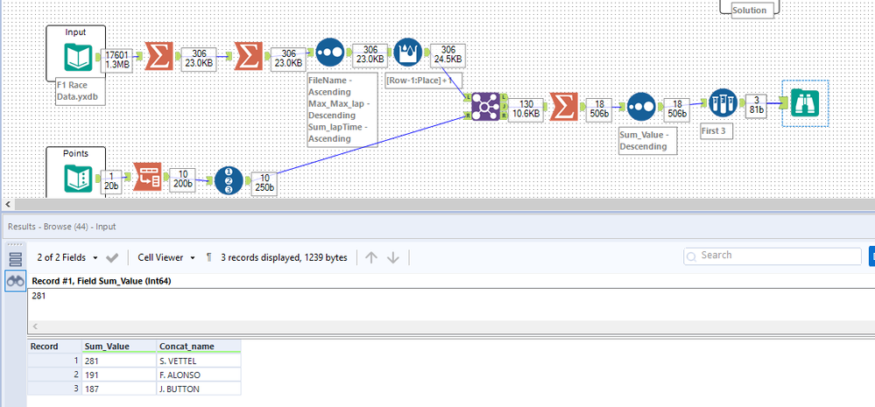Viewport: 875px width, 407px height.
Task: Click the Join tool's R output anchor
Action: coord(504,116)
